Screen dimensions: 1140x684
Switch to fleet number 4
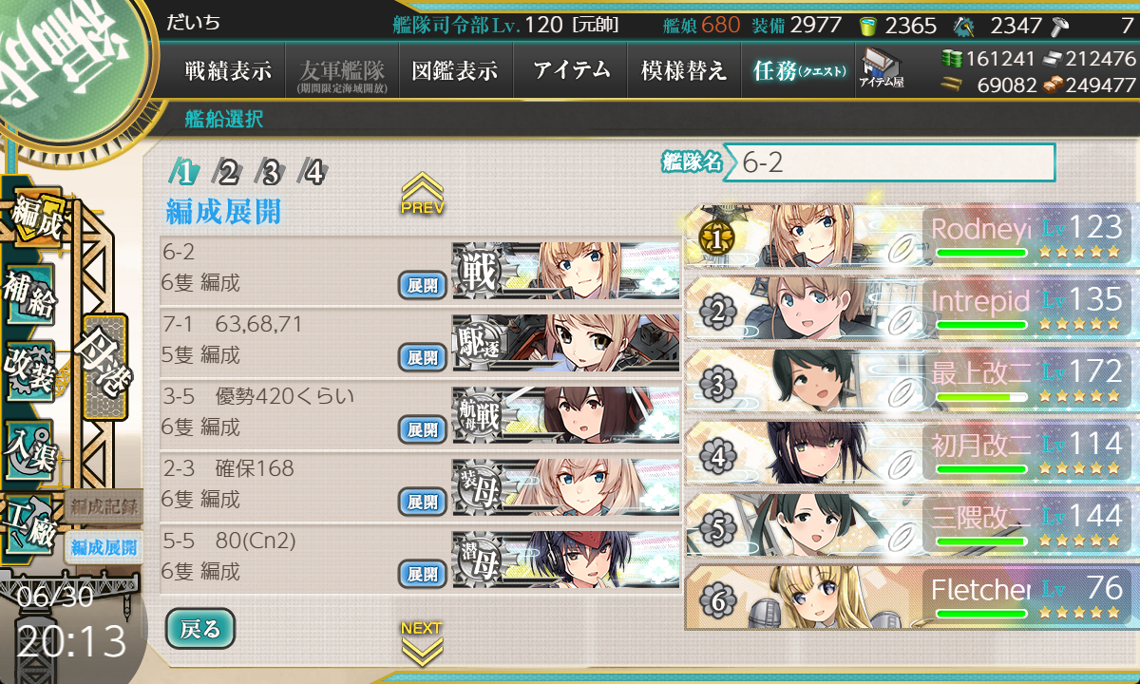tap(313, 173)
